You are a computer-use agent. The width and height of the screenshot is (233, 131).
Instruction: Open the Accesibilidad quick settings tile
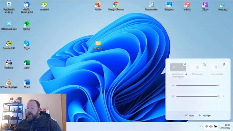(217, 67)
